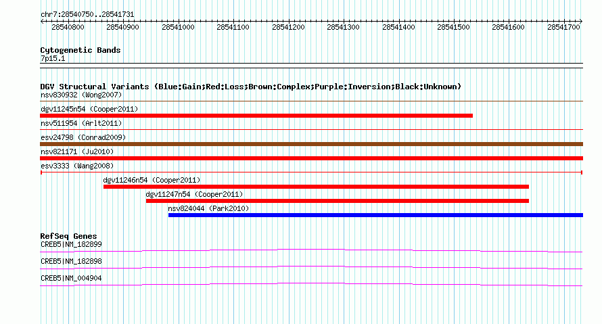Click the thin brown nsv830932 variant line
The image size is (602, 324).
pos(311,101)
